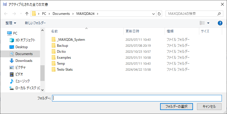Click date 2023/10/23 10:57
227x114 pixels.
click(138, 52)
